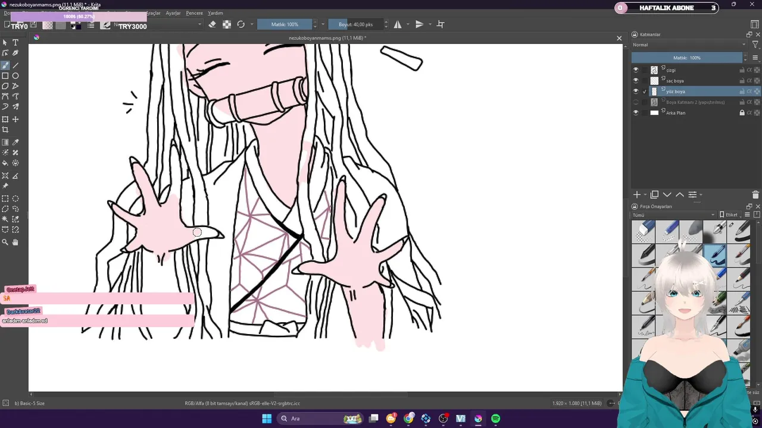This screenshot has height=428, width=762.
Task: Toggle alpha lock on çizgi layer
Action: [757, 70]
